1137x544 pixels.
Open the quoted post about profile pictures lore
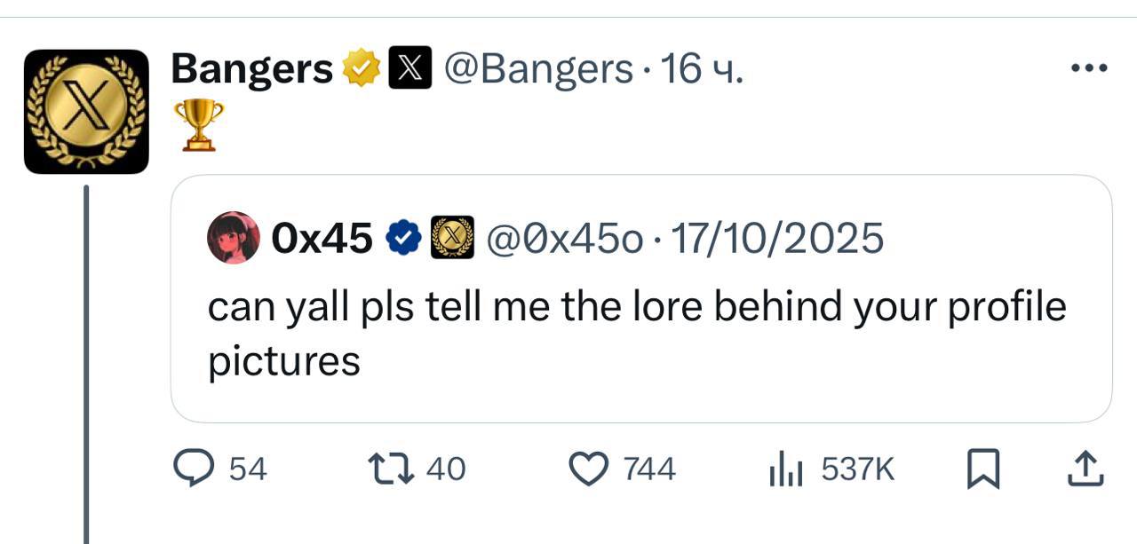[x=641, y=299]
